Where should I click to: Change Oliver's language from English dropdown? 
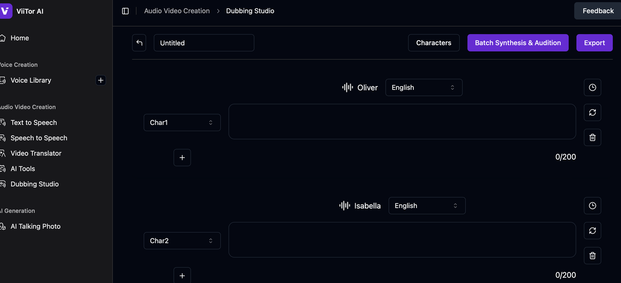pyautogui.click(x=424, y=88)
